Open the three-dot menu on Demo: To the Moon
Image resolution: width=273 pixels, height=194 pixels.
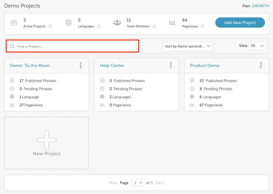[x=80, y=65]
